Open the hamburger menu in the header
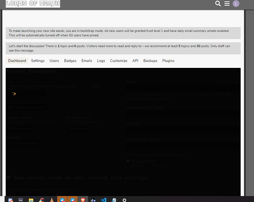The image size is (254, 202). [x=227, y=3]
